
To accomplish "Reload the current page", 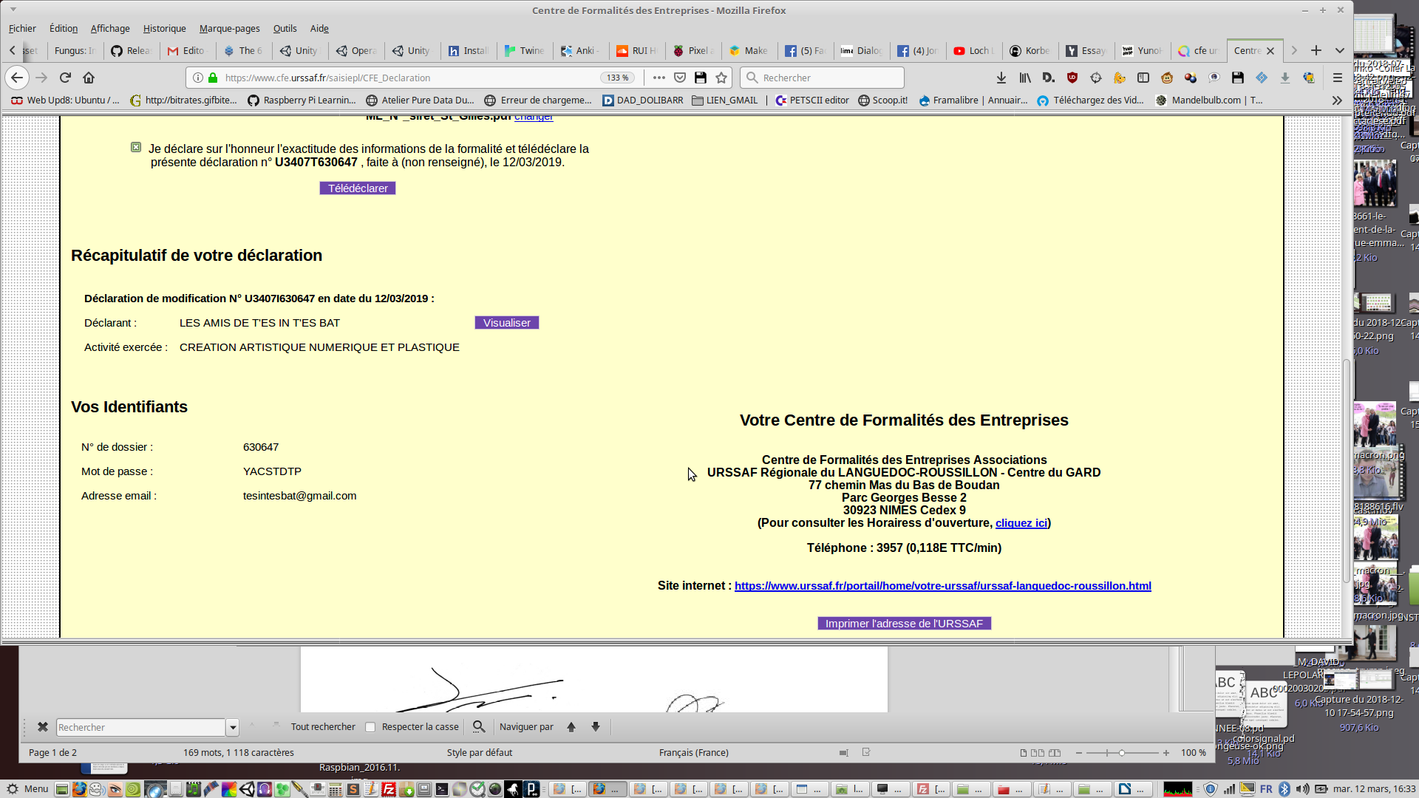I will point(65,78).
